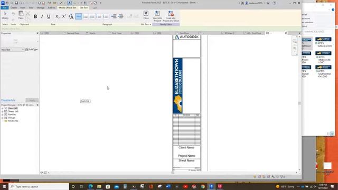Check the KCTCS Gateway LOGO checkbox
Screen dimensions: 338x190
[x=316, y=43]
